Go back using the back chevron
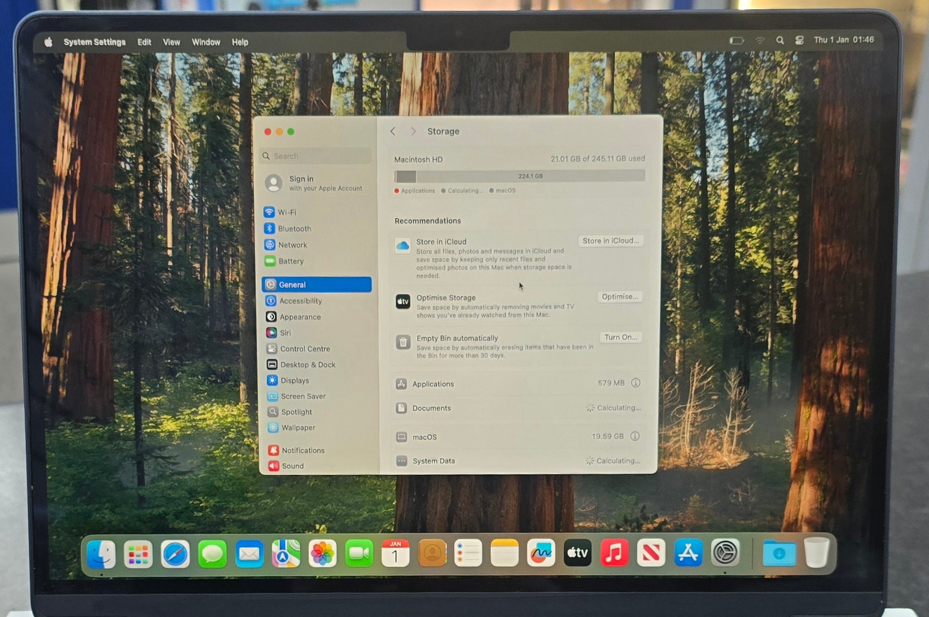Image resolution: width=929 pixels, height=617 pixels. (393, 131)
